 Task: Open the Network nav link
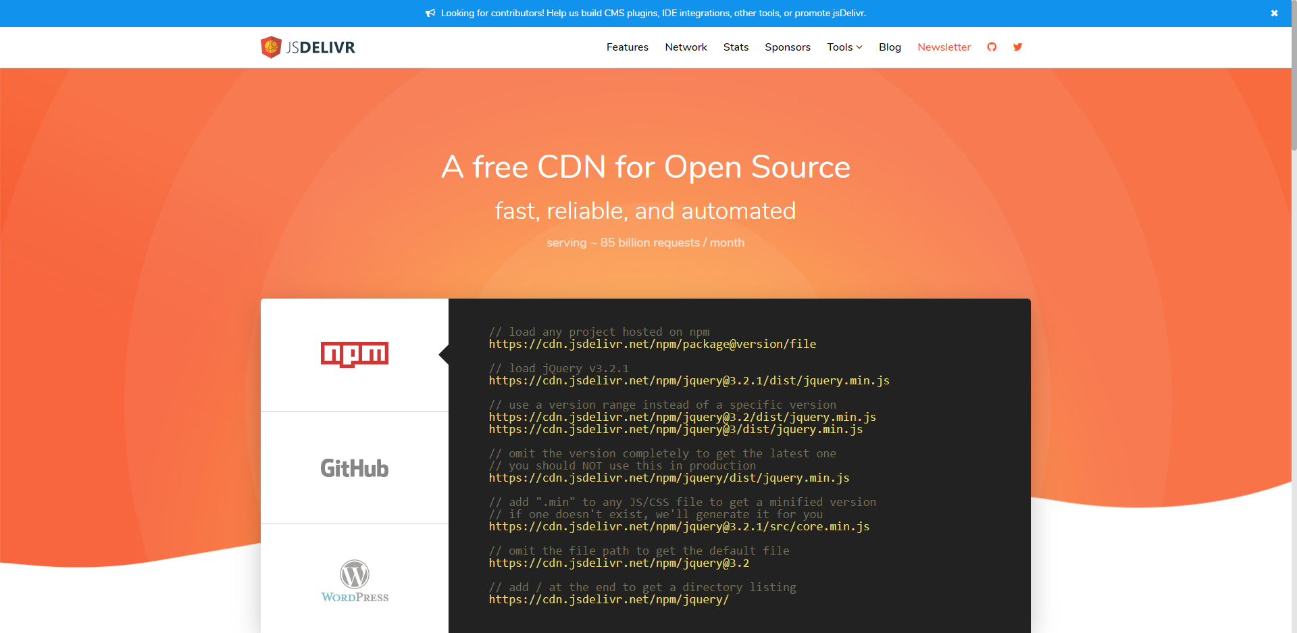click(686, 47)
